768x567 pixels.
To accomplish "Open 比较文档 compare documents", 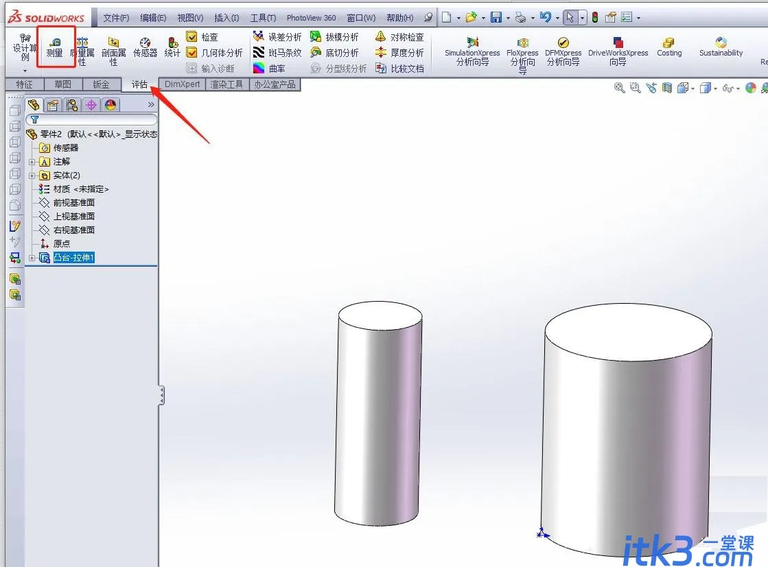I will point(399,68).
